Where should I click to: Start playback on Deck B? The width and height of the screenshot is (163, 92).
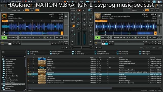98,38
